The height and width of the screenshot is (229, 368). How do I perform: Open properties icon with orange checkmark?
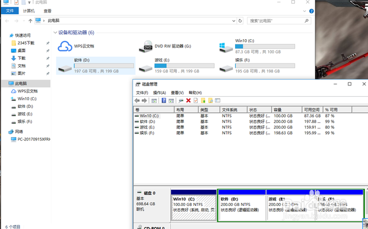[195, 101]
